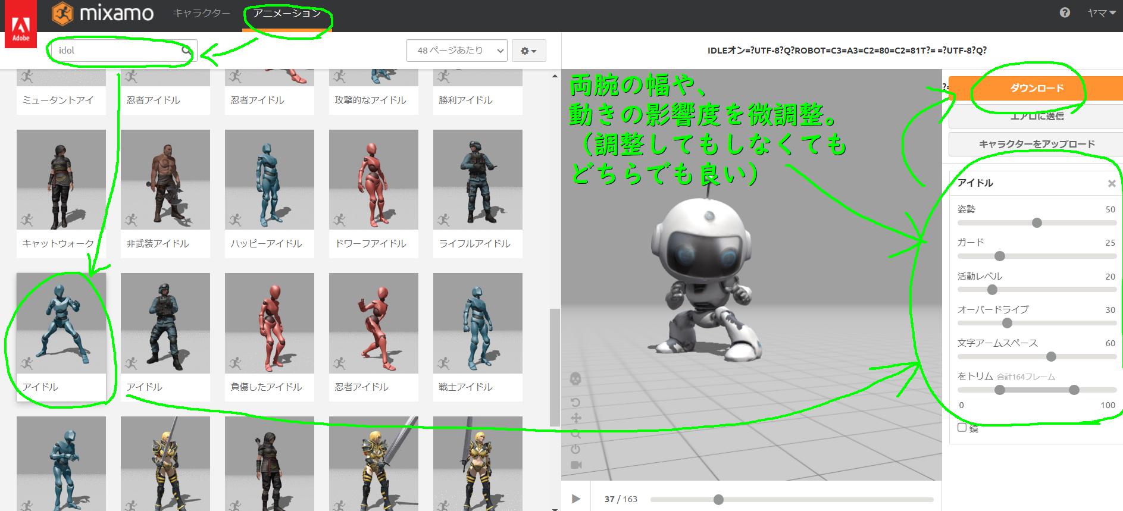This screenshot has height=511, width=1123.
Task: Click the timeline playhead at frame 37
Action: point(718,499)
